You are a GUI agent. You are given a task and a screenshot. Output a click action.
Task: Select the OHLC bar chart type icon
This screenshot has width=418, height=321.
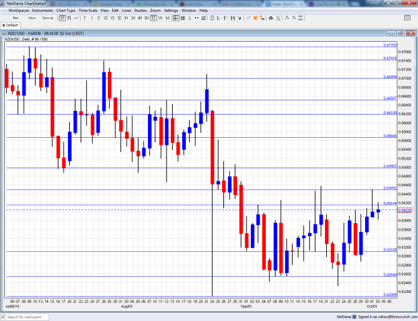click(69, 18)
